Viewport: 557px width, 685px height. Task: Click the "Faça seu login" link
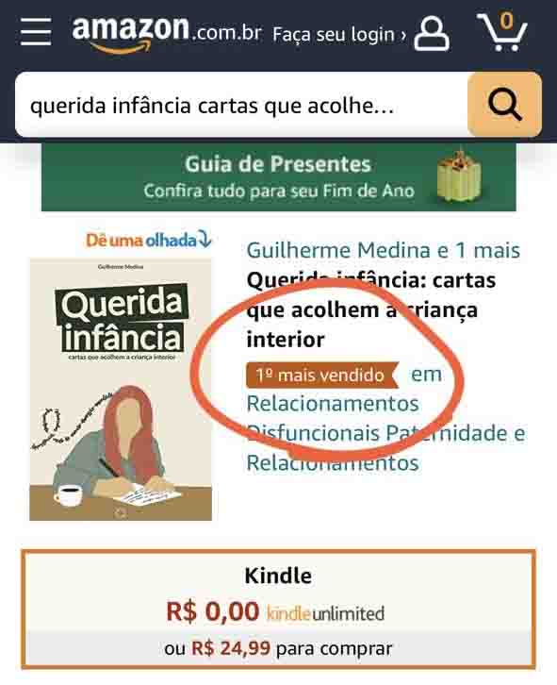click(334, 34)
